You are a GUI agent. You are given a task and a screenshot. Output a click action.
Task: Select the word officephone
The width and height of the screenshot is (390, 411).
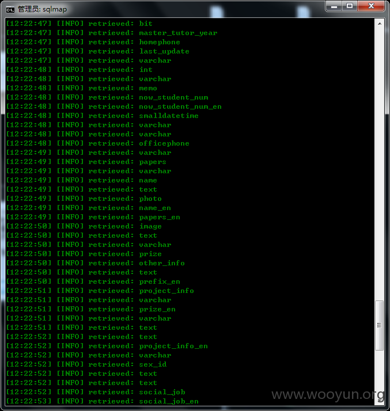[x=164, y=143]
